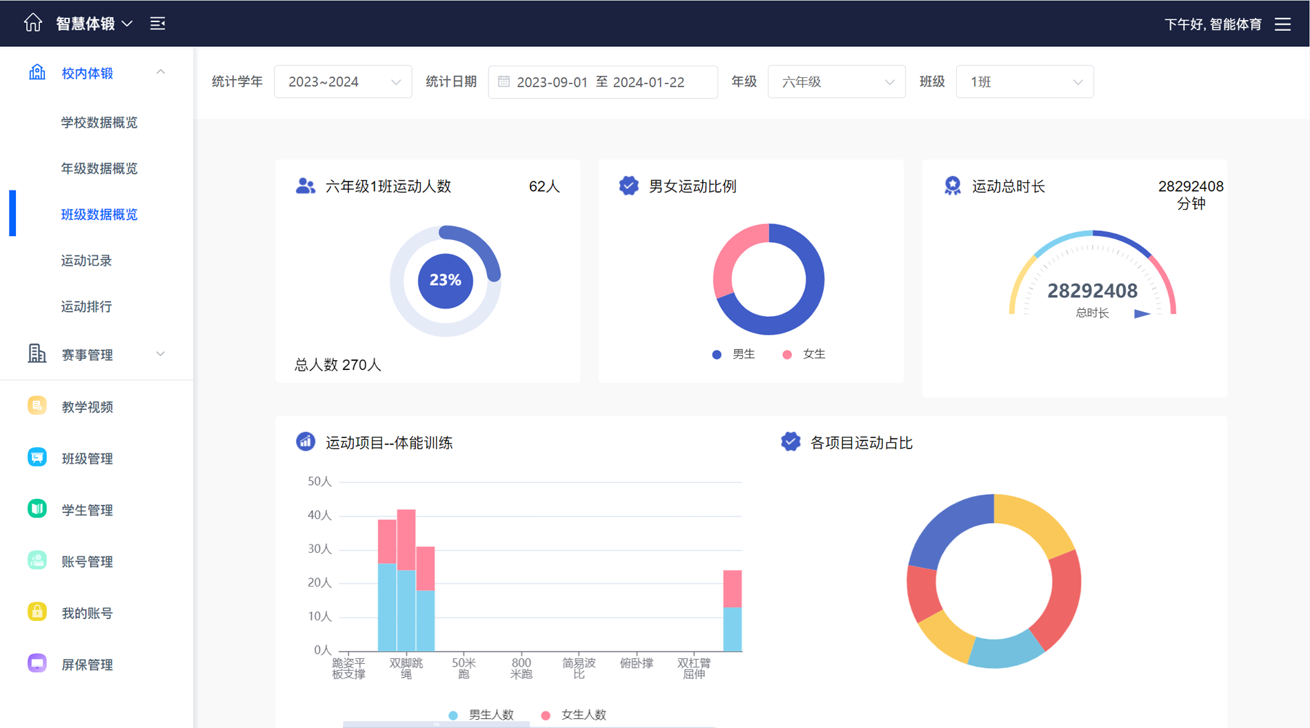
Task: Open the 统计学年 2023~2024 dropdown
Action: click(343, 82)
